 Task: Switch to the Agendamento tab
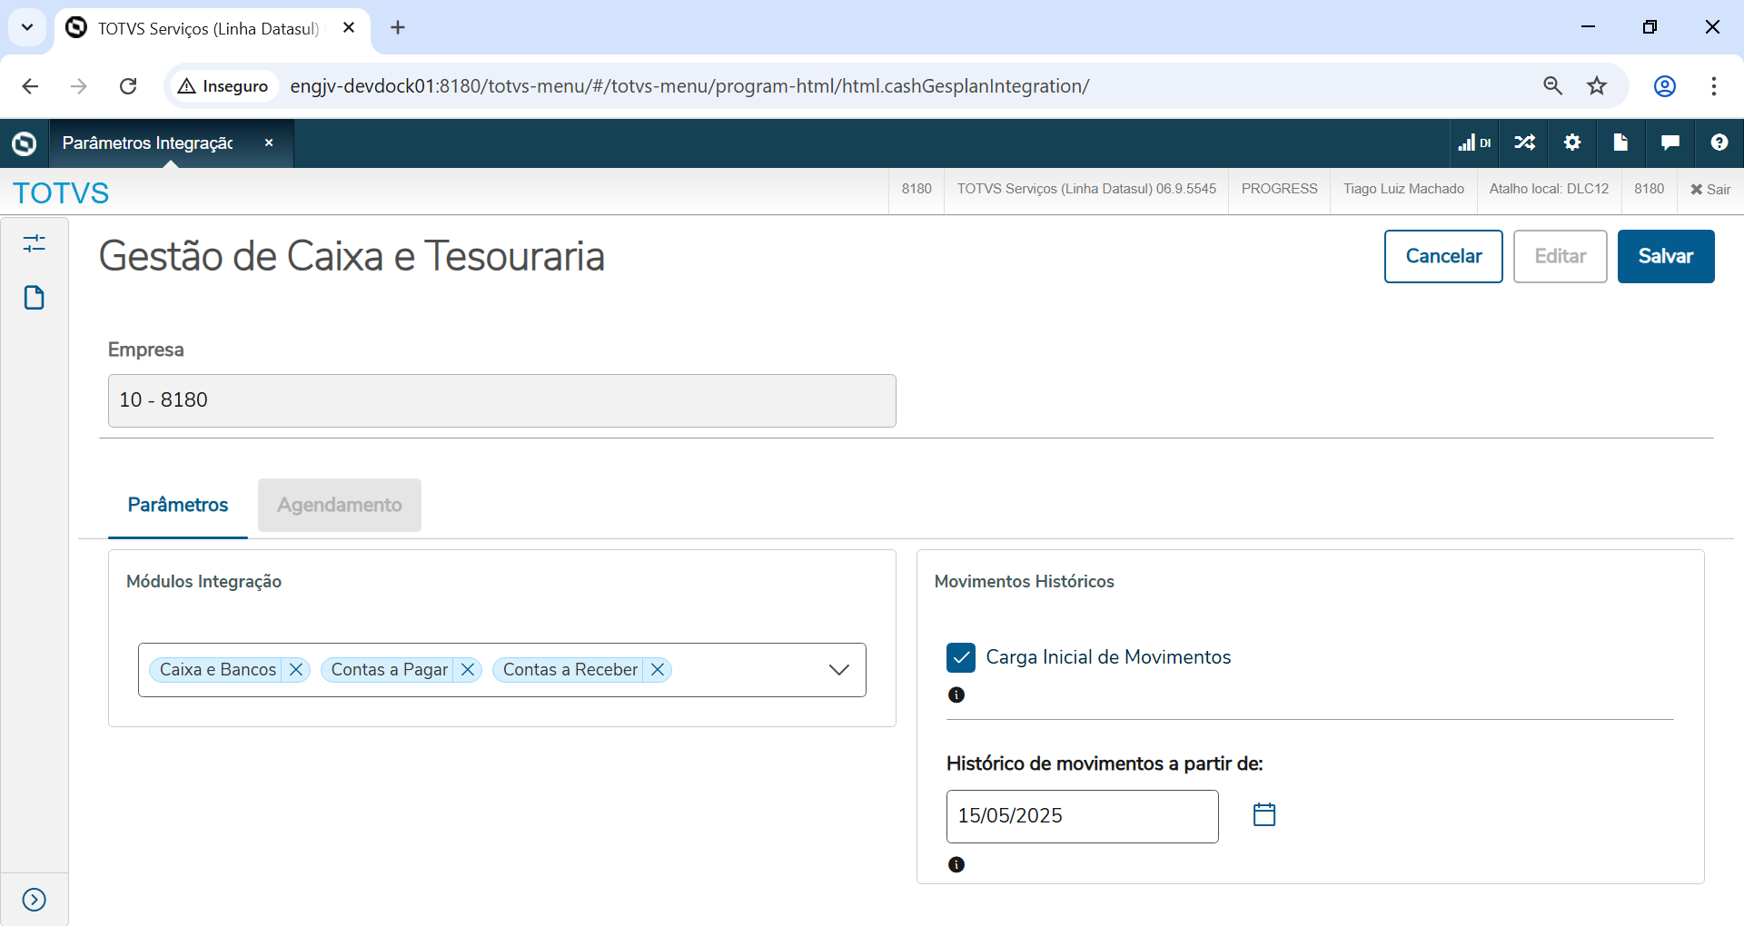click(x=340, y=505)
